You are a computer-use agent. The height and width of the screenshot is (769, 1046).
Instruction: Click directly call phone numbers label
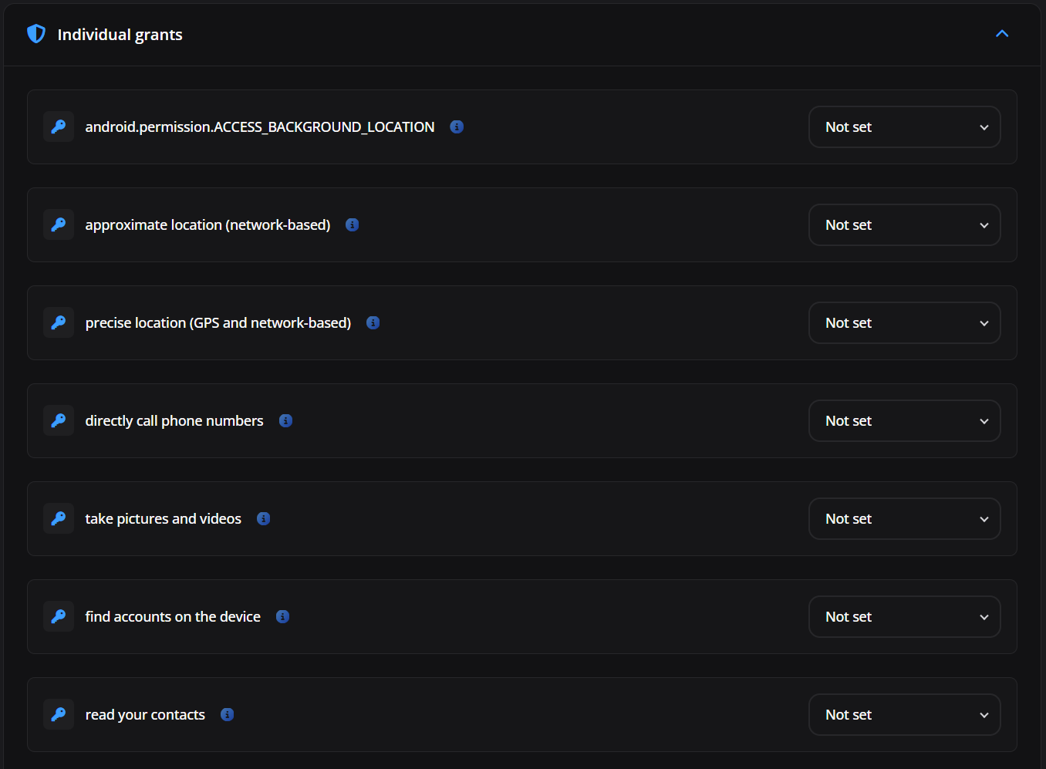click(x=174, y=420)
